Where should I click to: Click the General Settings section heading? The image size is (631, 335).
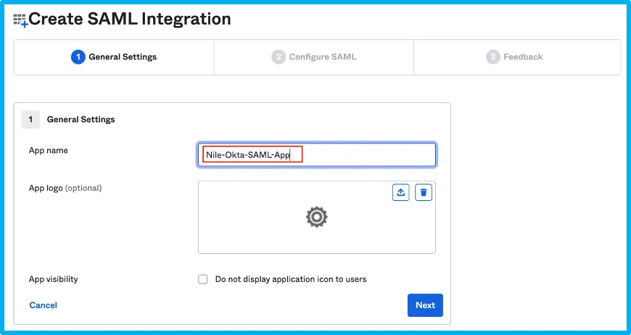pos(81,120)
